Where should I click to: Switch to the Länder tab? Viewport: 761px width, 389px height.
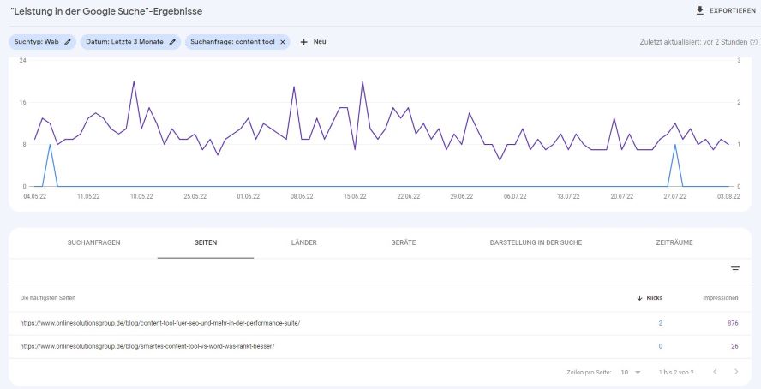click(x=304, y=242)
